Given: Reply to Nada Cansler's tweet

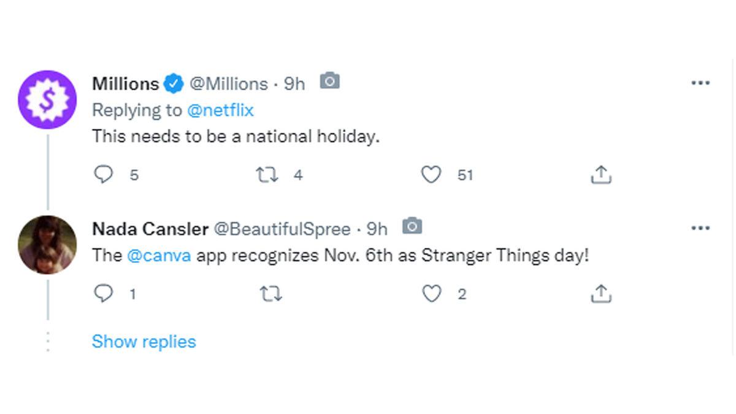Looking at the screenshot, I should [103, 294].
